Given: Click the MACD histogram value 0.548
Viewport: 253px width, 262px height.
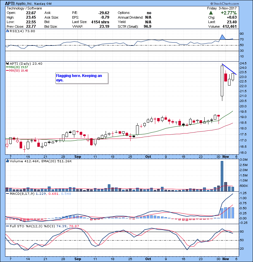Looking at the screenshot, I should (x=66, y=194).
